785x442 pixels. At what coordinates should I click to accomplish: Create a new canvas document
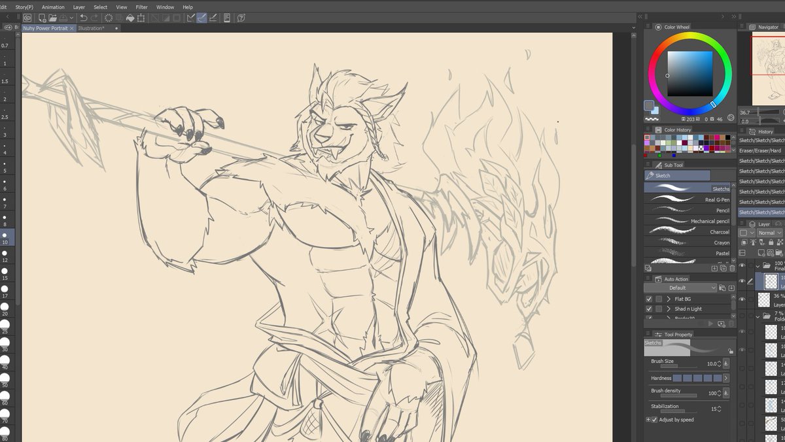click(42, 18)
